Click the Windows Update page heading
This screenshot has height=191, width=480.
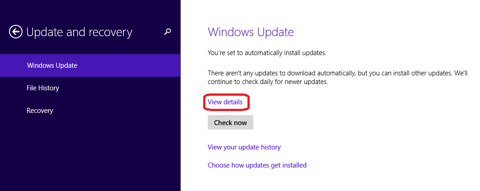(x=251, y=32)
